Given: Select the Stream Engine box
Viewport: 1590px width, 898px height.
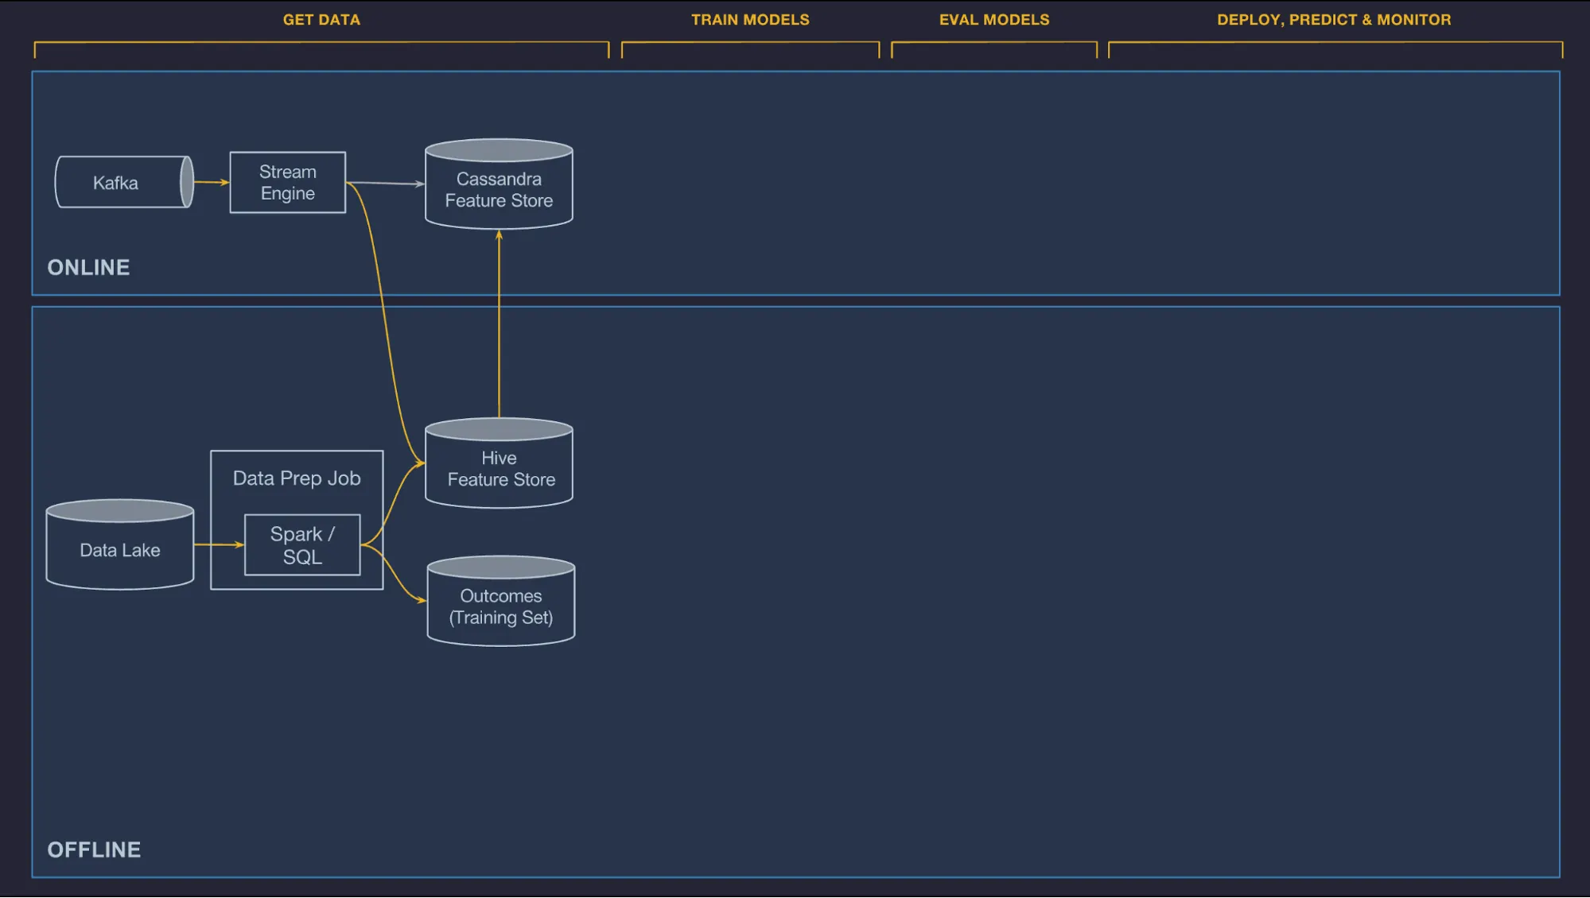Looking at the screenshot, I should [x=288, y=183].
